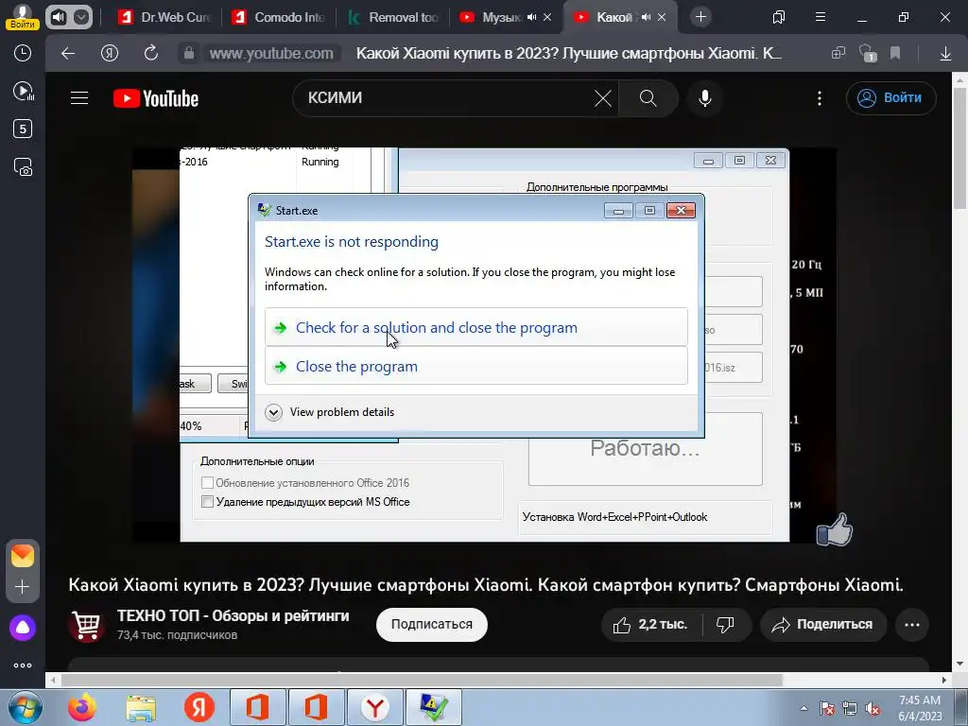
Task: Open the YouTube guide hamburger menu
Action: pos(79,98)
